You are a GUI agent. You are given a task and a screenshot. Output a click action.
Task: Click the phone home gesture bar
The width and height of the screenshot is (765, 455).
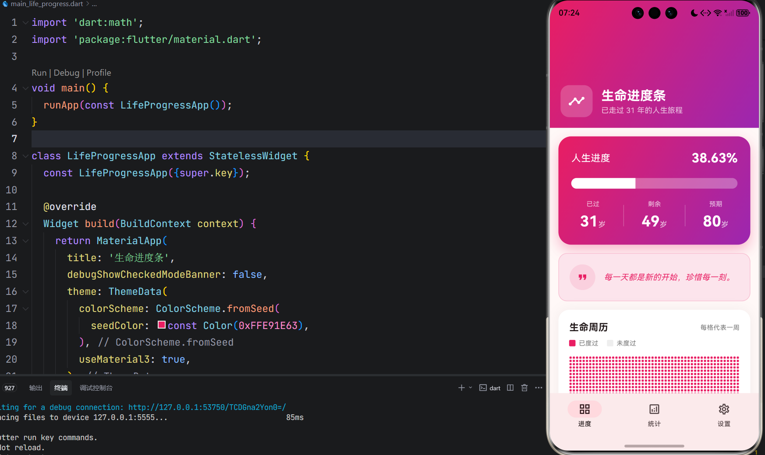(654, 446)
